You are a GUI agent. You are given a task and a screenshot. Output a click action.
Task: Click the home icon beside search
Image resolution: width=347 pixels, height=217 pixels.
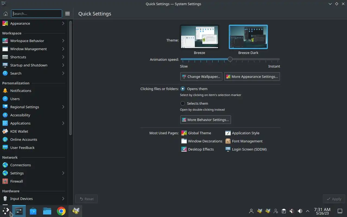(5, 14)
